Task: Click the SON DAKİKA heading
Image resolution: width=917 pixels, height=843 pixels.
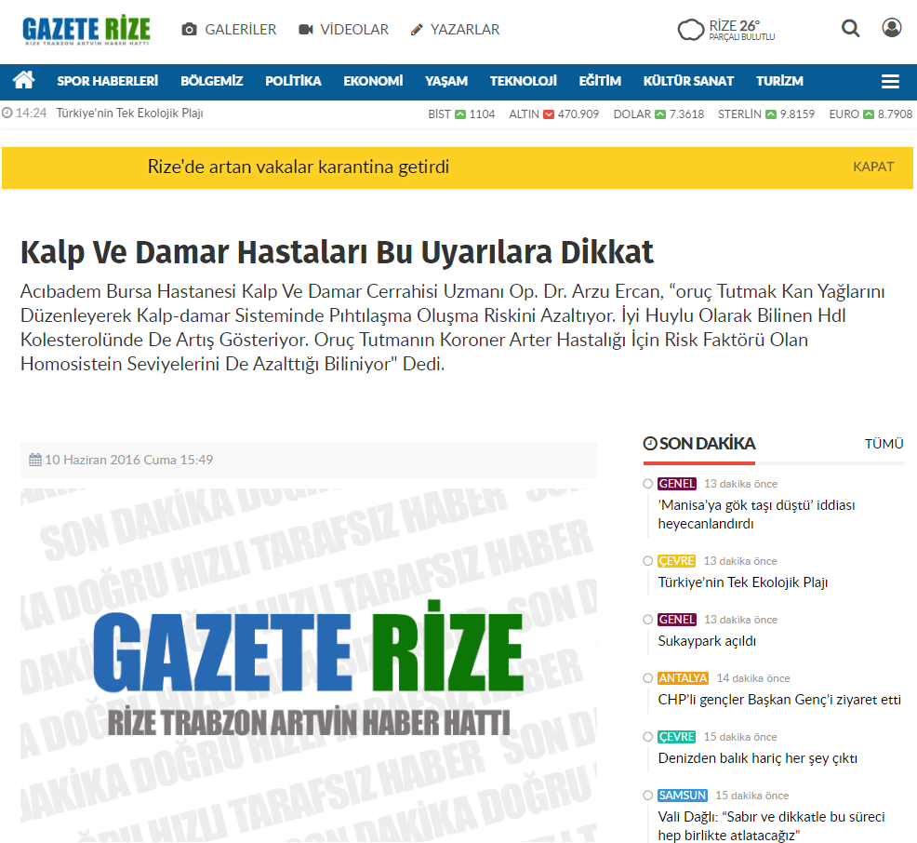Action: tap(707, 444)
